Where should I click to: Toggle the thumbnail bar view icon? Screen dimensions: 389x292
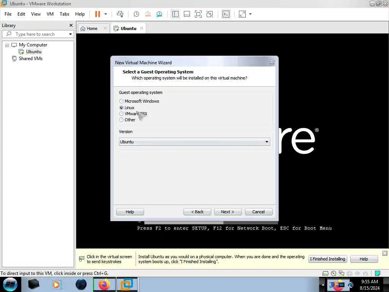187,14
